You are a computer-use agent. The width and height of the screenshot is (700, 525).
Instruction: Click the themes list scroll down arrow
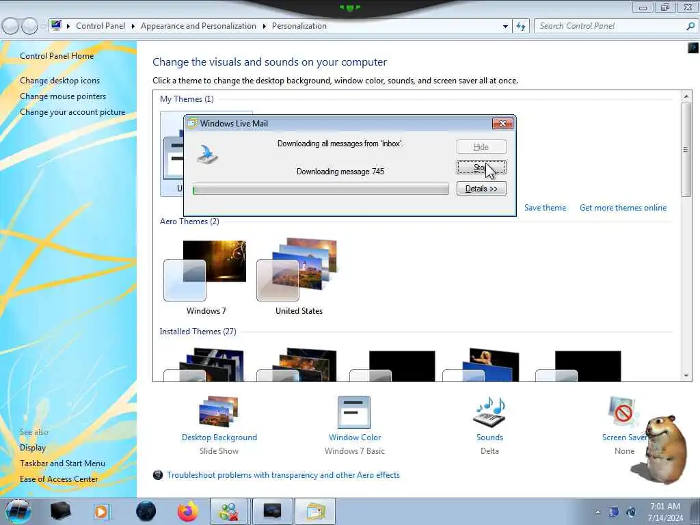click(x=686, y=376)
